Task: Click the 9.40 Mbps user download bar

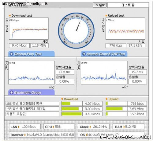Action: 72,114
